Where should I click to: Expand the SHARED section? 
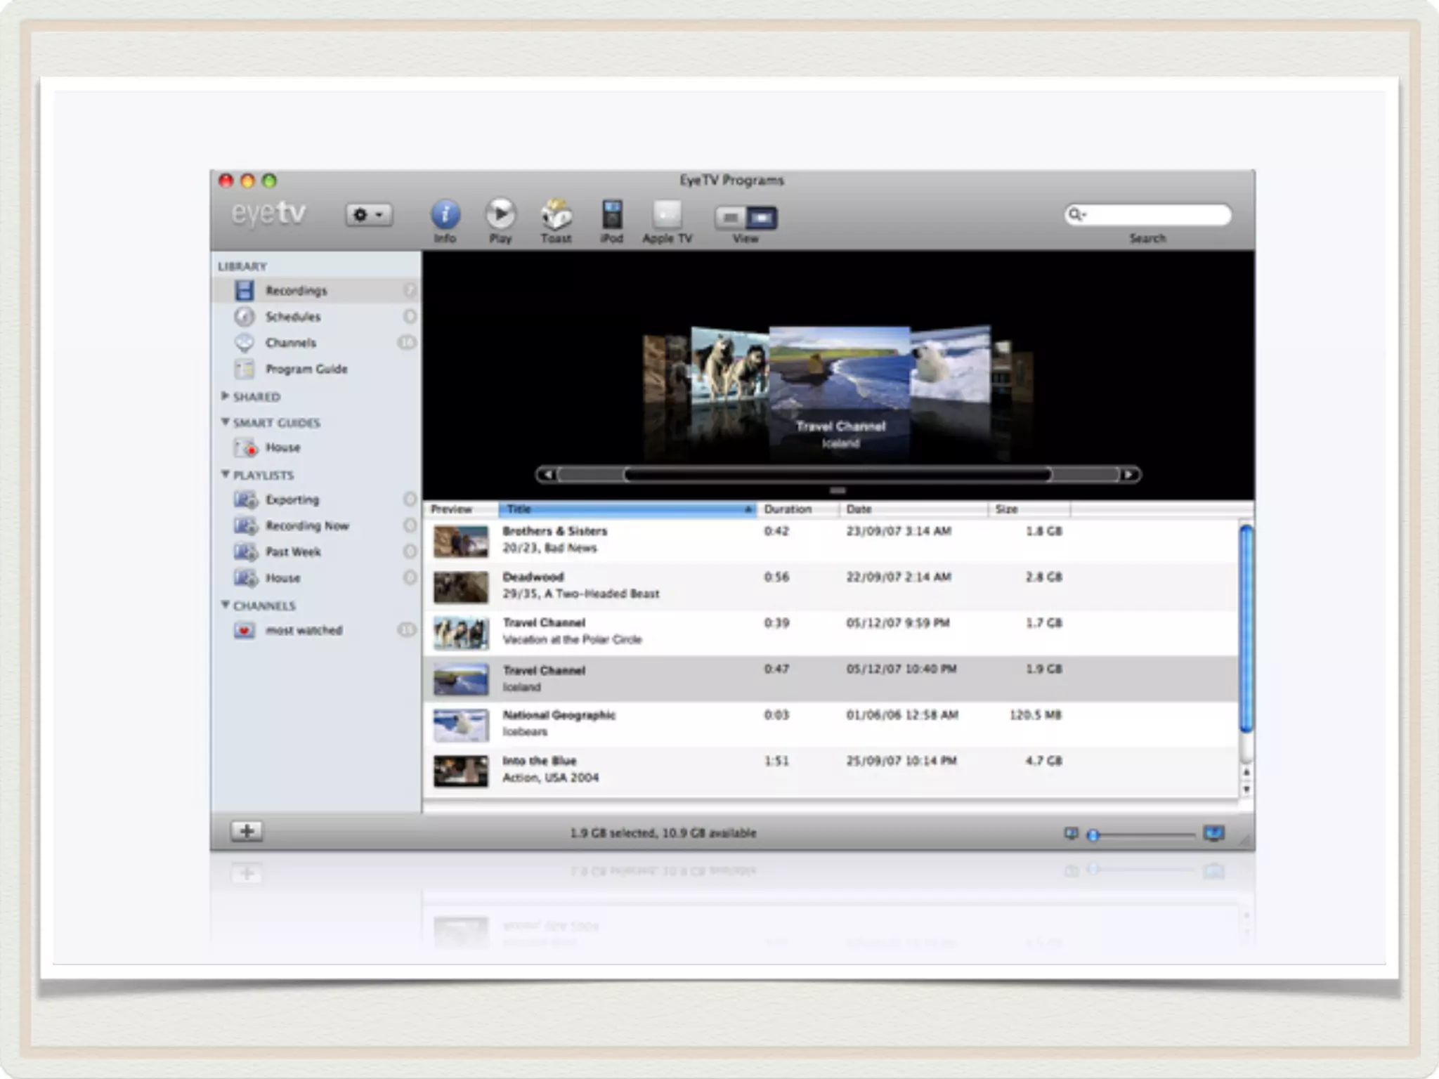(x=225, y=396)
